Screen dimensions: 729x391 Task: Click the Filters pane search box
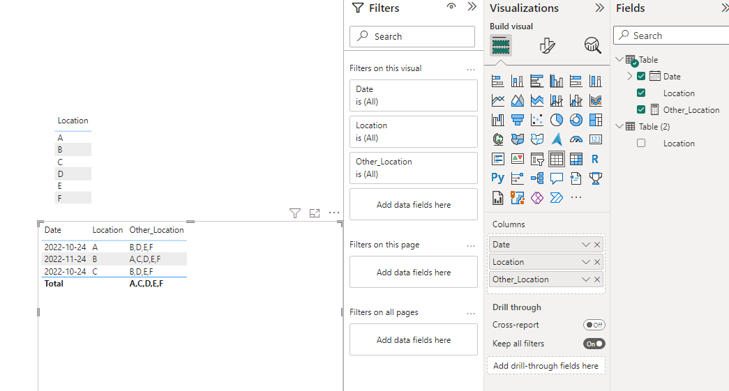412,36
